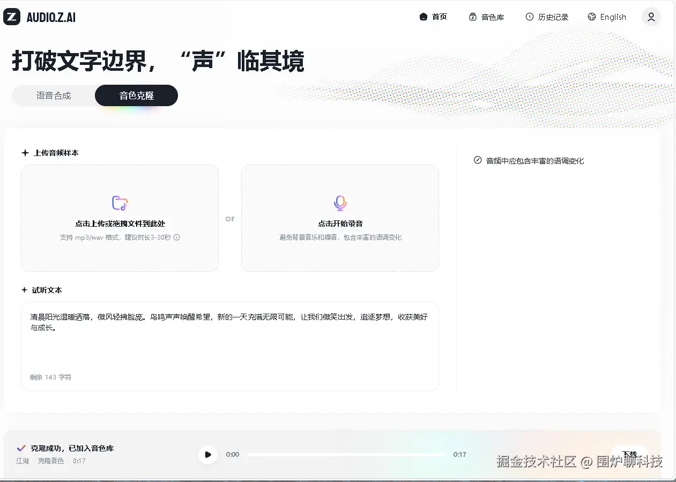Click the AUDIO.Z.AI Z logo
The height and width of the screenshot is (482, 676).
point(11,17)
